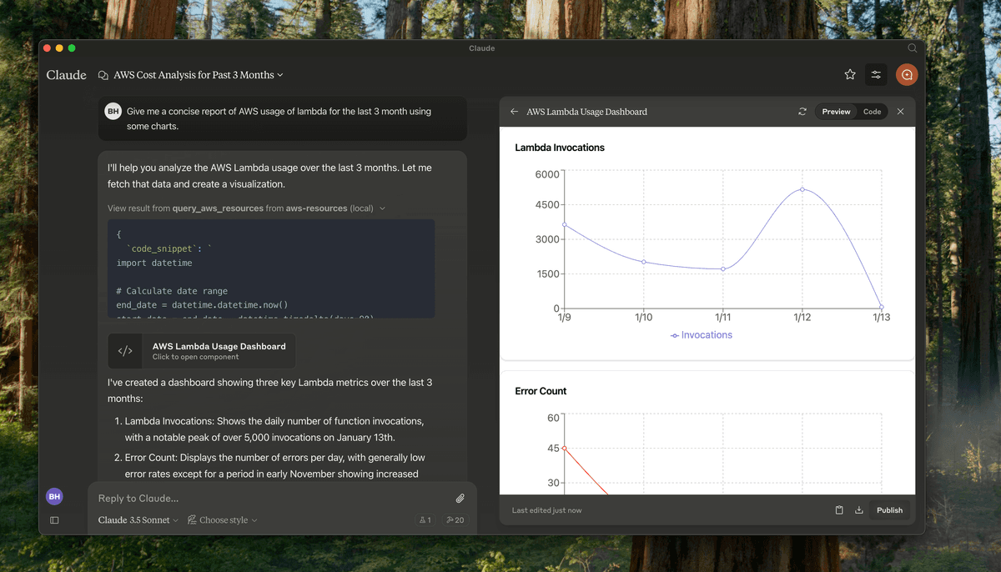
Task: Click the Claude logo text
Action: [67, 75]
